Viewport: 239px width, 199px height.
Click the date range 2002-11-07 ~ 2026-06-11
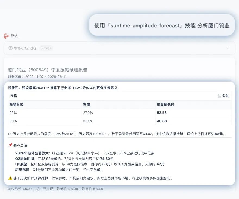[46, 77]
